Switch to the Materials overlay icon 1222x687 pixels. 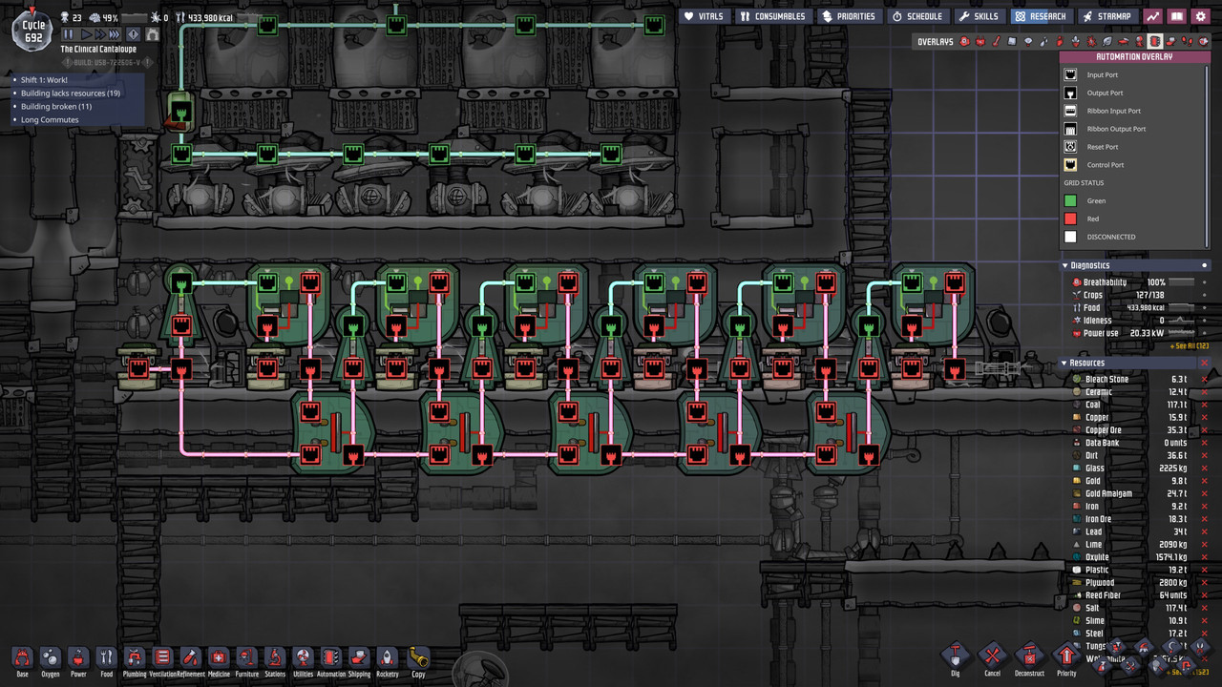point(1012,41)
